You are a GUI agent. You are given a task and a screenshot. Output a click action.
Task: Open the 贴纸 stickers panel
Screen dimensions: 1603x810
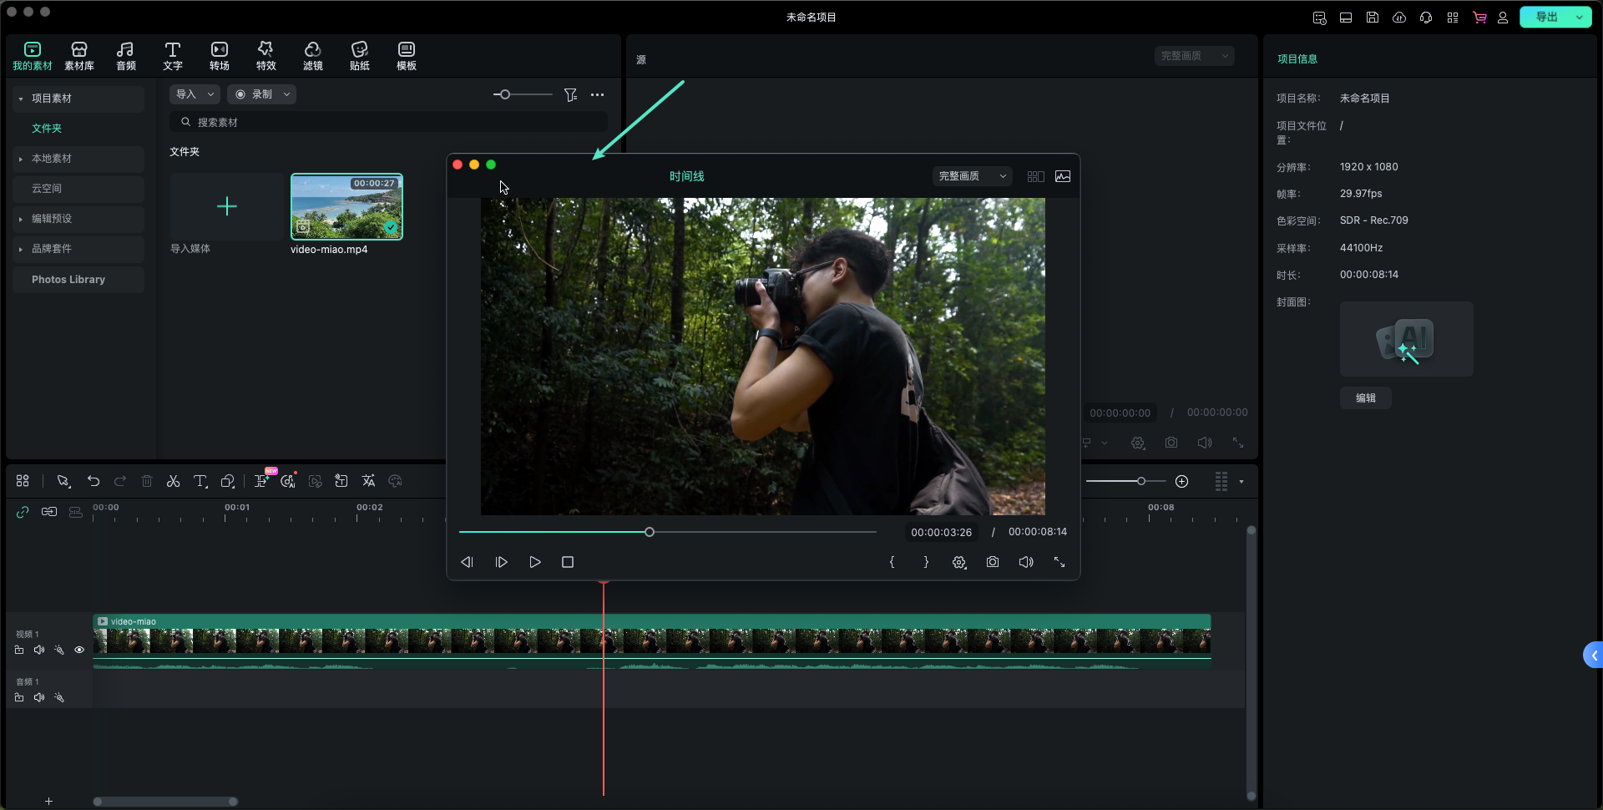[x=359, y=56]
